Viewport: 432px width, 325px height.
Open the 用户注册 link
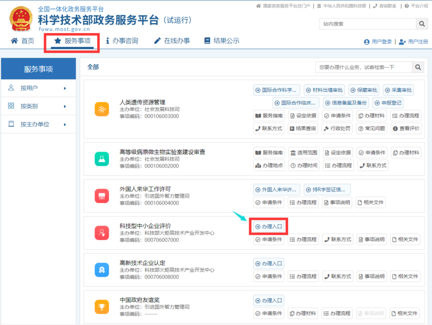[413, 42]
